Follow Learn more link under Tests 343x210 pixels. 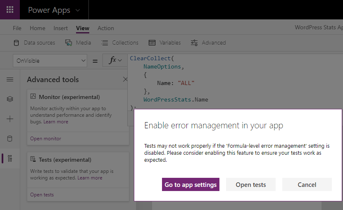pyautogui.click(x=90, y=178)
